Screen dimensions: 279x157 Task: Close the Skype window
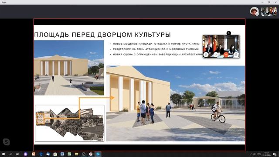tap(276, 2)
